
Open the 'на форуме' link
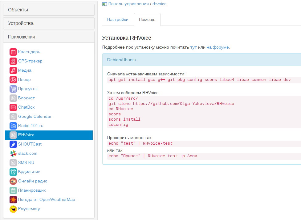218,47
